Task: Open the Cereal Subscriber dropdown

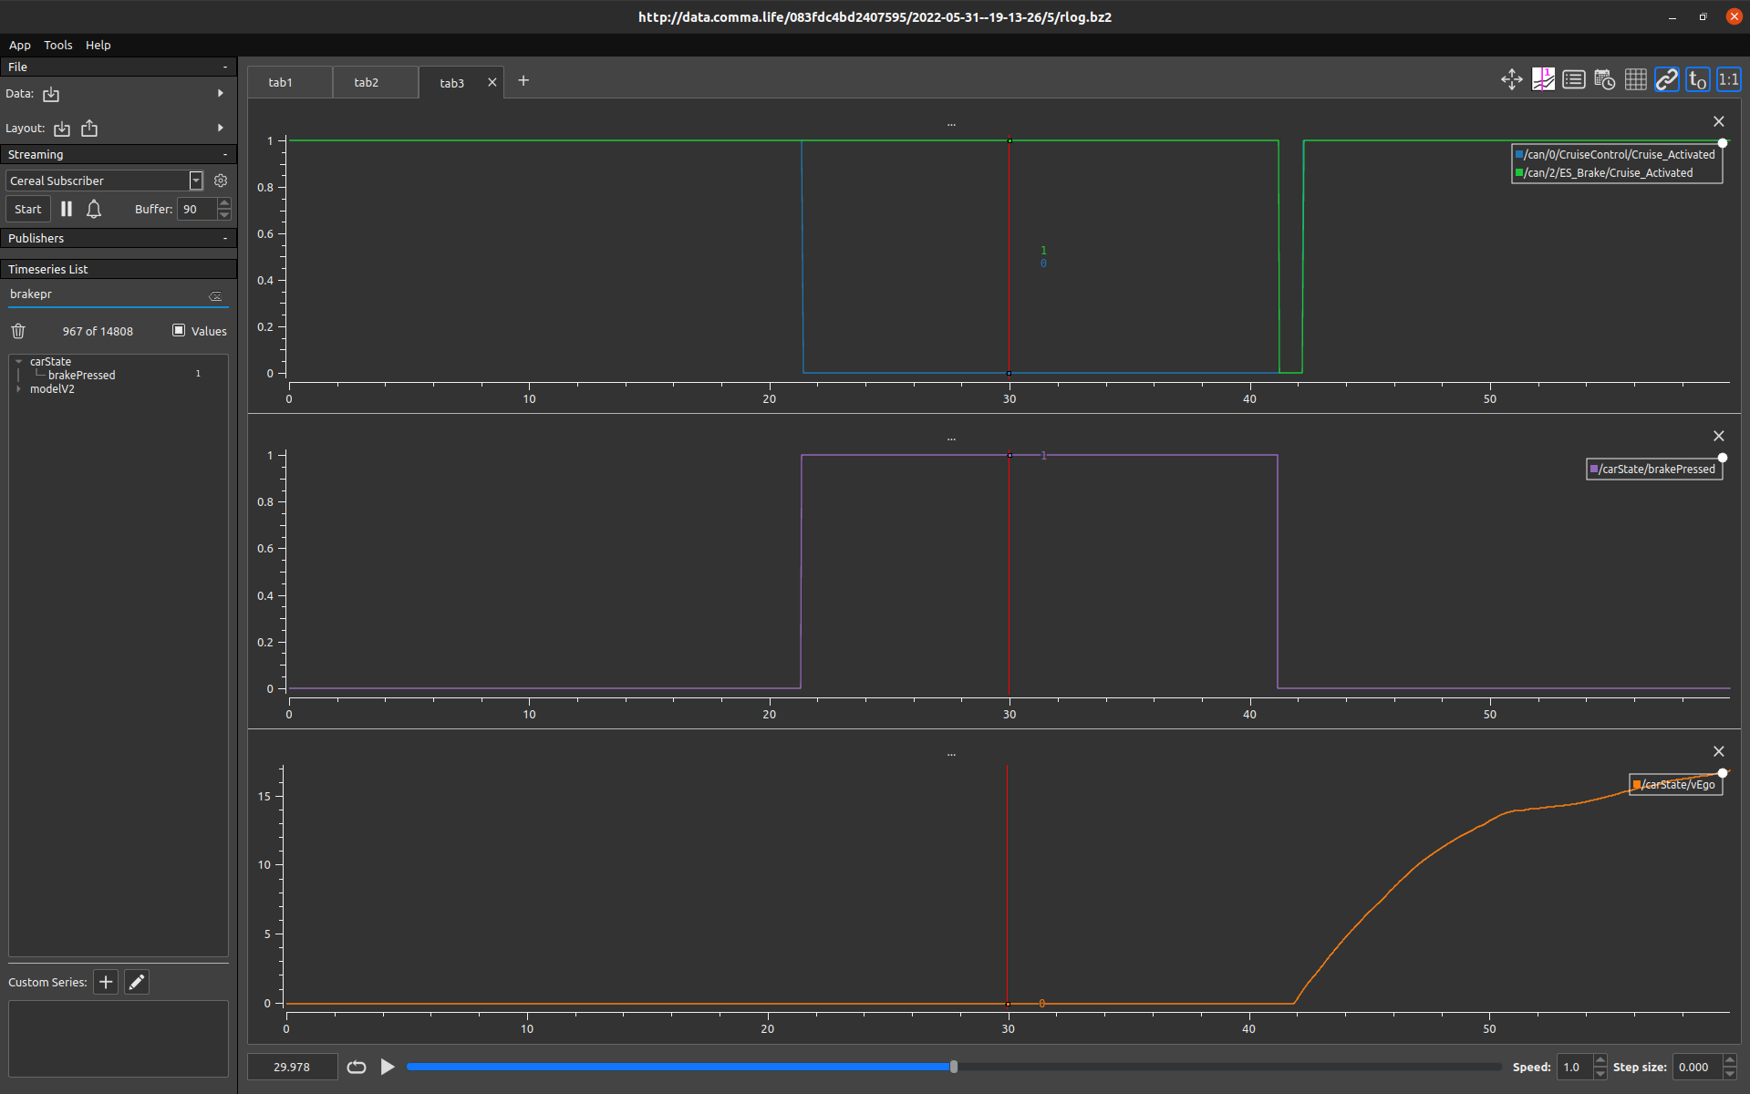Action: tap(105, 181)
